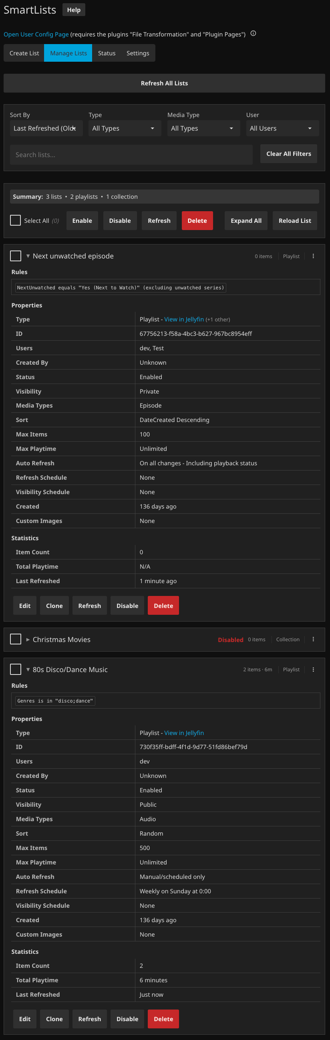Open more options for Christmas Movies
Screen dimensions: 330x1040
313,639
